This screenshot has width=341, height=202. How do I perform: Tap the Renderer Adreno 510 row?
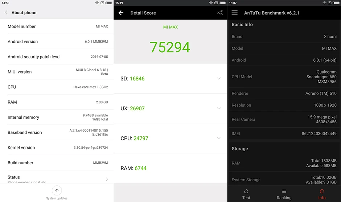tap(284, 93)
